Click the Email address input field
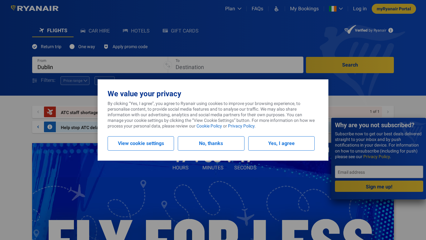Image resolution: width=426 pixels, height=240 pixels. [x=379, y=172]
